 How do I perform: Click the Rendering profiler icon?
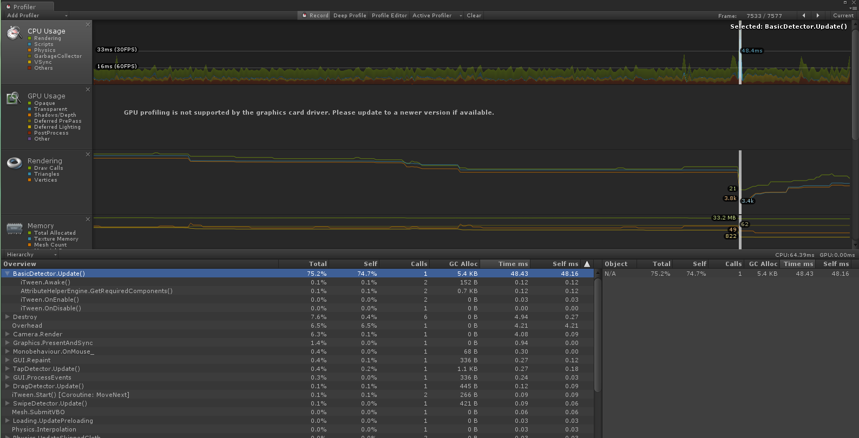(x=14, y=162)
